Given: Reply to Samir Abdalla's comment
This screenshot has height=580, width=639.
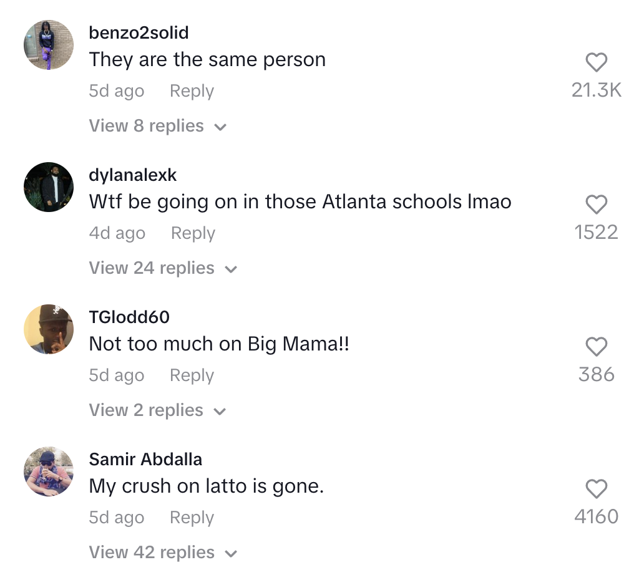Looking at the screenshot, I should (x=192, y=517).
